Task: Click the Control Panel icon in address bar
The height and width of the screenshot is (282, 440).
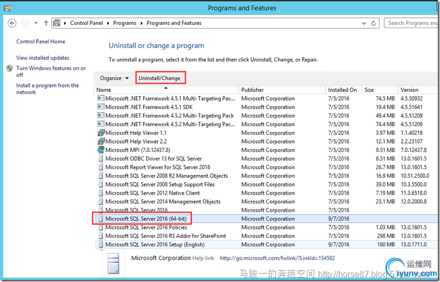Action: 57,23
